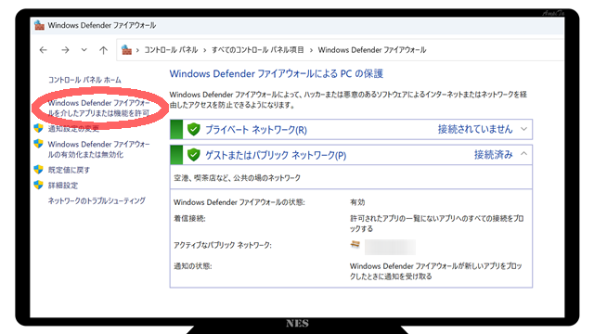Open ネットワークのトラブルシューティング link
Viewport: 594px width, 334px height.
click(x=97, y=200)
